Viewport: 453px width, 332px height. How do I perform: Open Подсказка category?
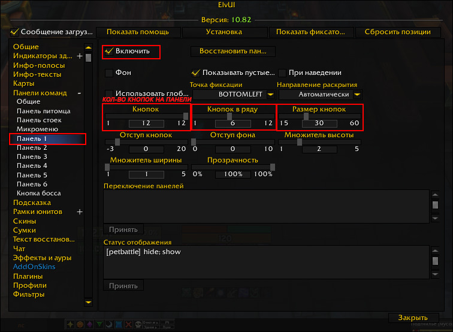coord(32,203)
